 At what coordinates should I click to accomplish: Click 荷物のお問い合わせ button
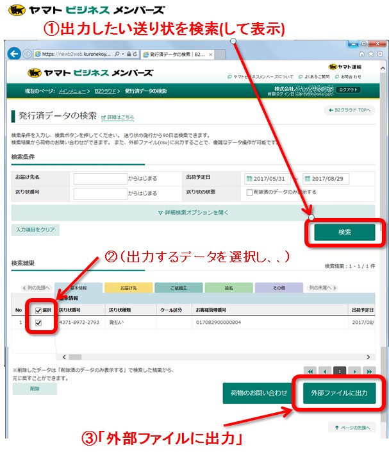tap(258, 393)
